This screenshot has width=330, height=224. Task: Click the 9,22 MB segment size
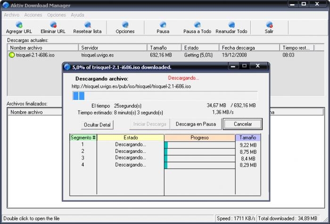click(248, 145)
